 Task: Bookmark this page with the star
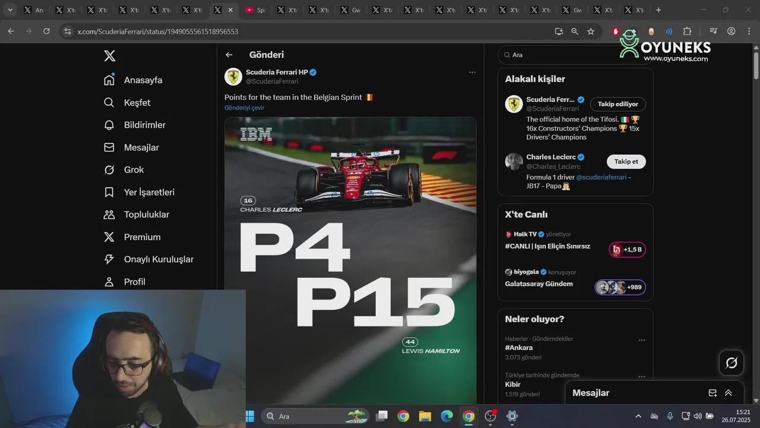tap(591, 32)
